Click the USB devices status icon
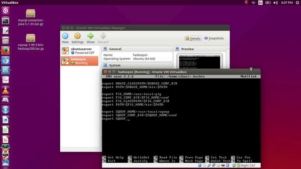301x169 pixels. [x=209, y=165]
